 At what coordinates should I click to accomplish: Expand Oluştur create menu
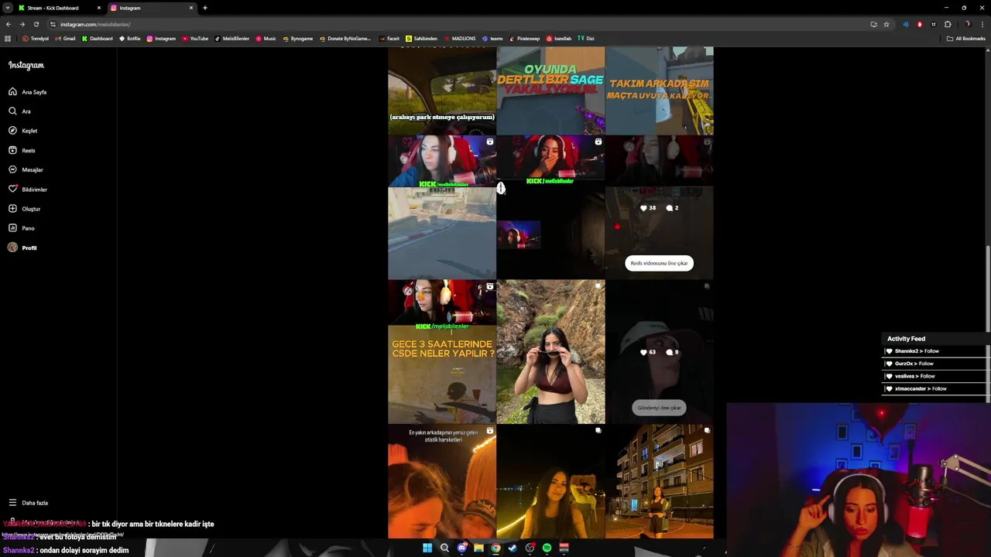click(24, 209)
